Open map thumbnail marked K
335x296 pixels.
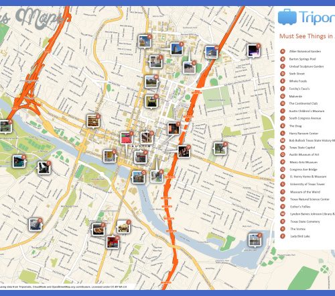tap(145, 42)
